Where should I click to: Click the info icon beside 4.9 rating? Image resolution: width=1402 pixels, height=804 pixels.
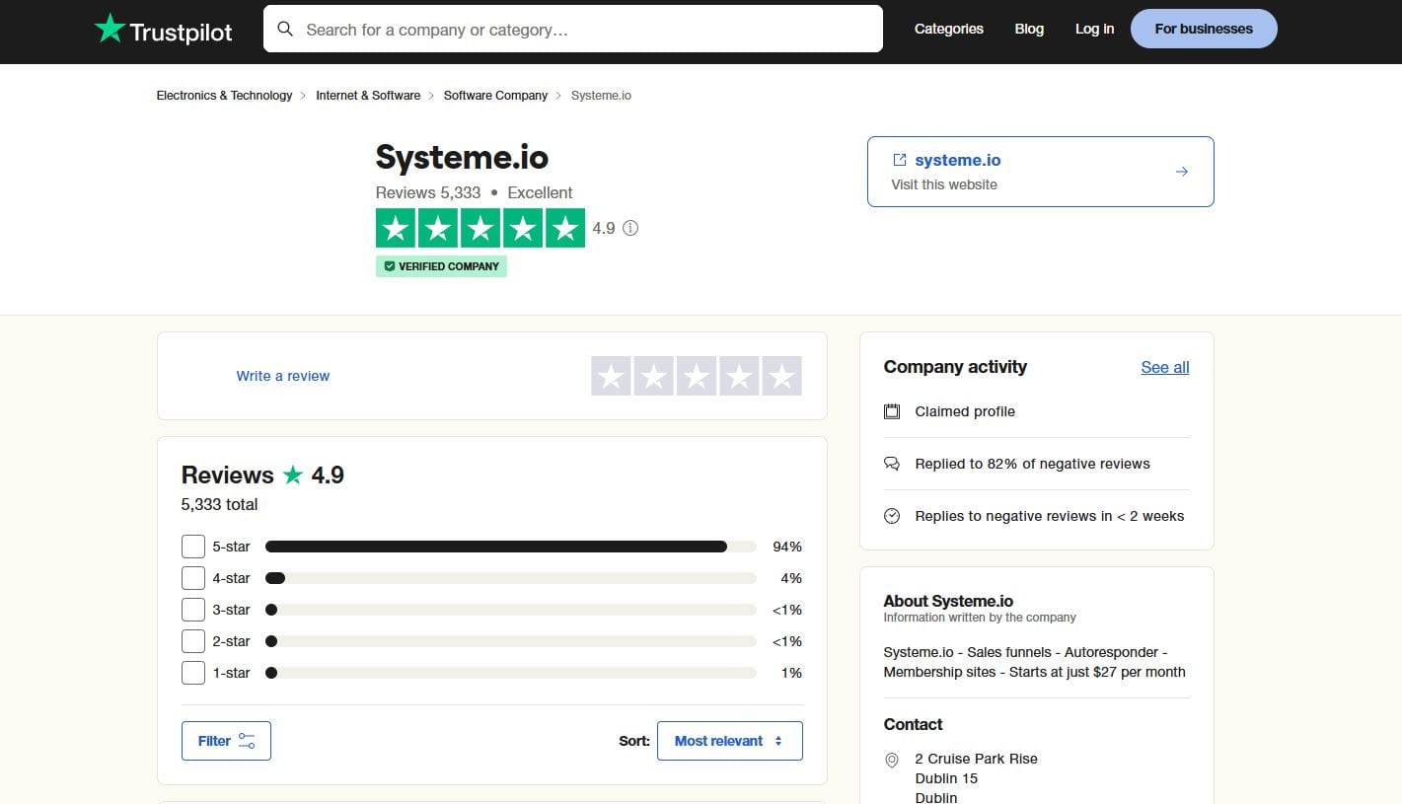click(630, 228)
